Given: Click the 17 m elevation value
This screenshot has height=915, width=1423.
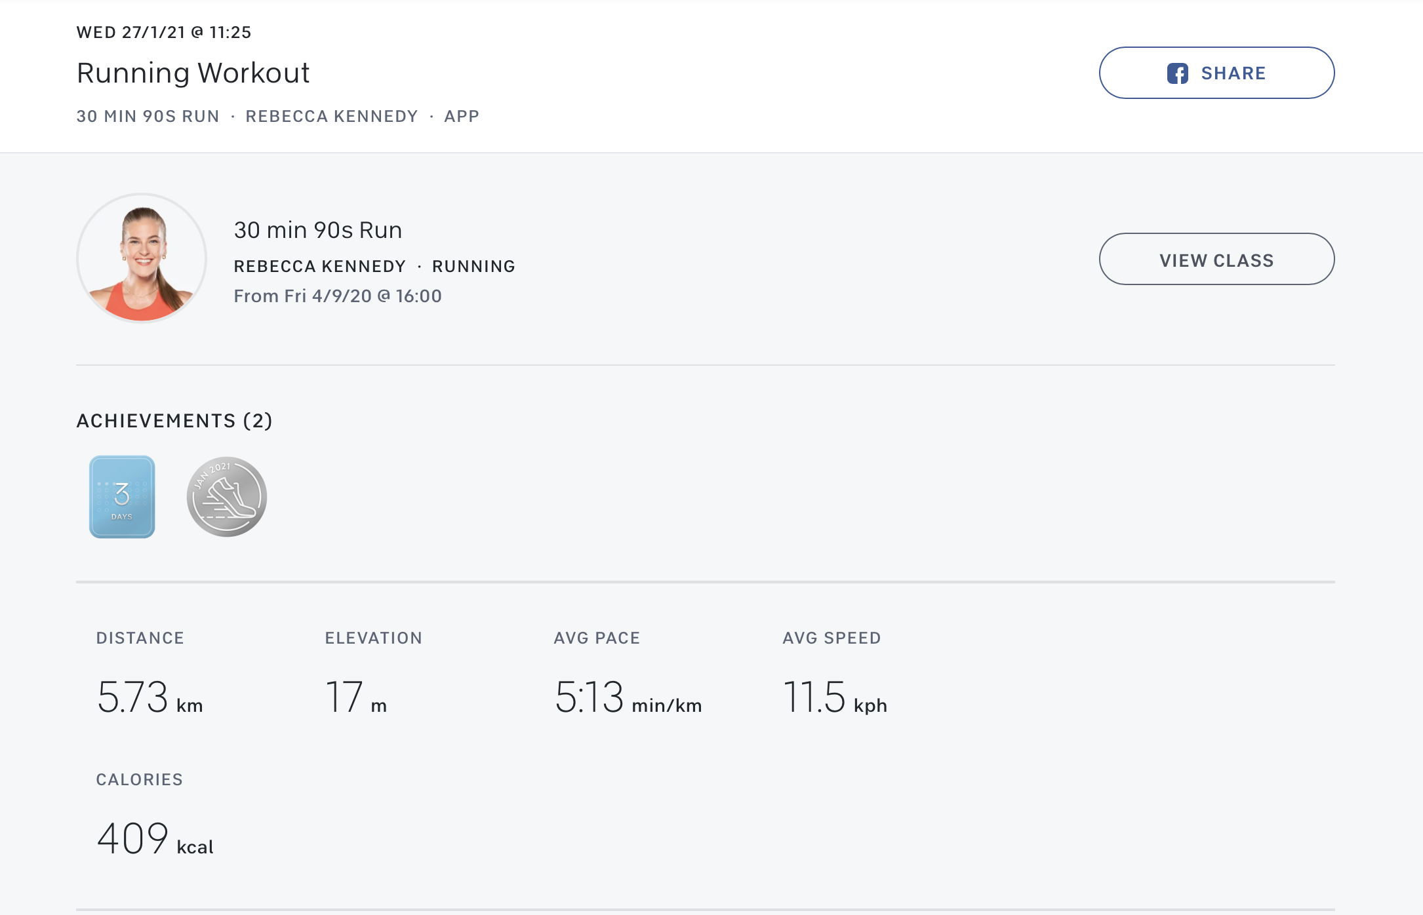Looking at the screenshot, I should [x=355, y=697].
